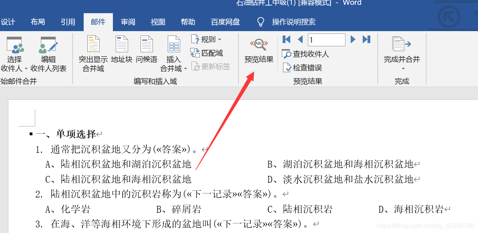The image size is (478, 233).
Task: Expand the 选择收件人 dropdown arrow
Action: [x=26, y=69]
